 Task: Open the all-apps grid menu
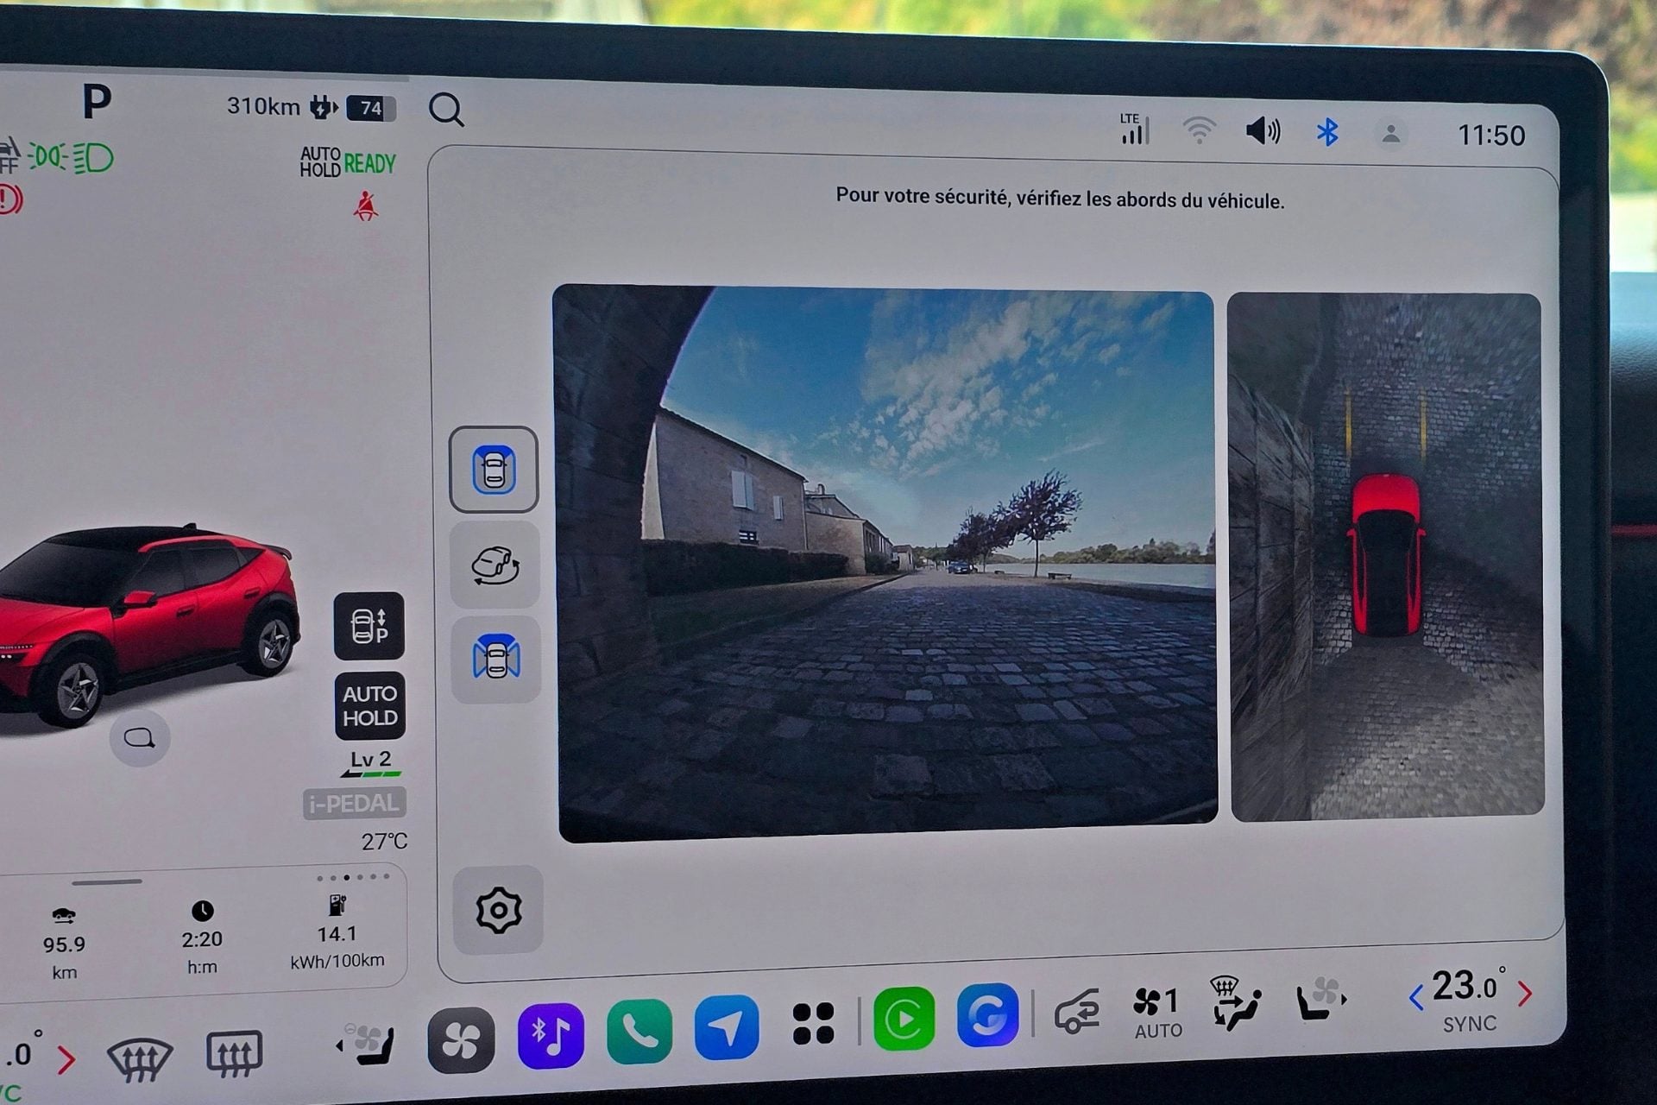813,1023
